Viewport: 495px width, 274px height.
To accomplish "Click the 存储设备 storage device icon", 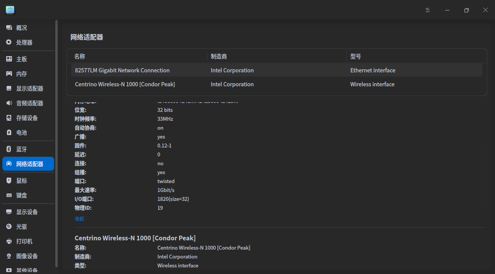I will pyautogui.click(x=9, y=118).
